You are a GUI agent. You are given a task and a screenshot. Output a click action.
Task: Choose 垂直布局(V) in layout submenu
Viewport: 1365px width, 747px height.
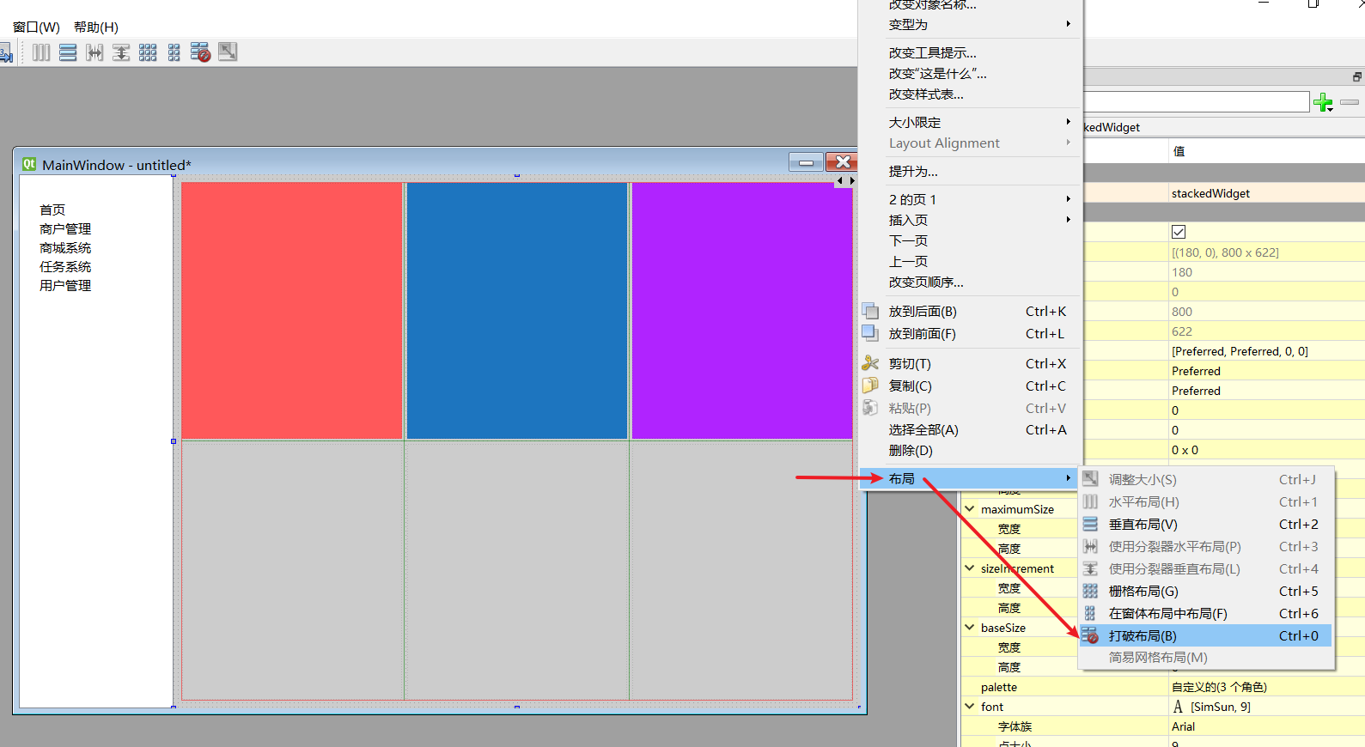click(x=1206, y=525)
